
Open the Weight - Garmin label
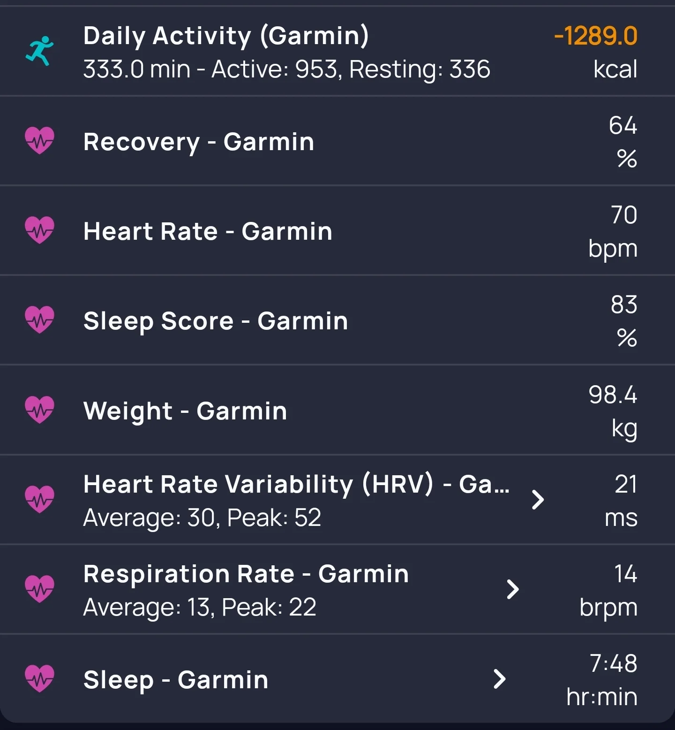[185, 411]
